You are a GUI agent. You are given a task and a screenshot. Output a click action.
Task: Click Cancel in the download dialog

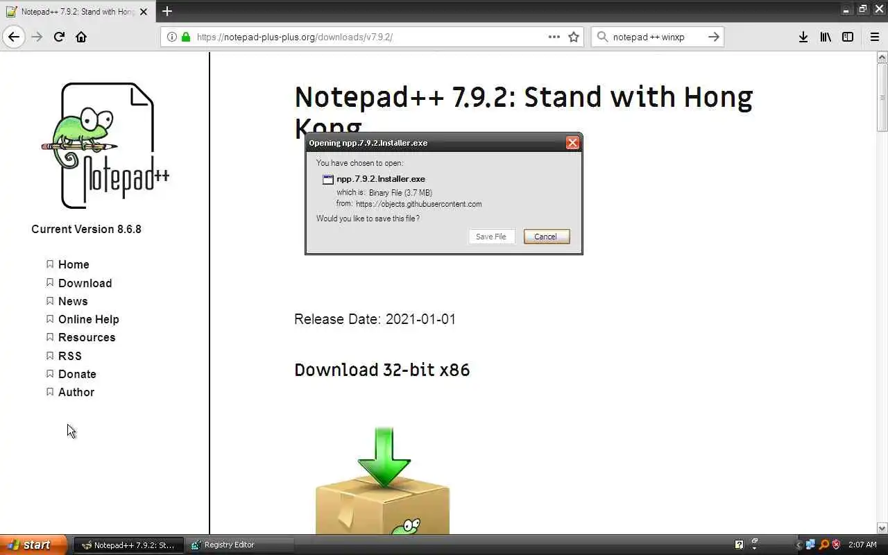pos(546,237)
